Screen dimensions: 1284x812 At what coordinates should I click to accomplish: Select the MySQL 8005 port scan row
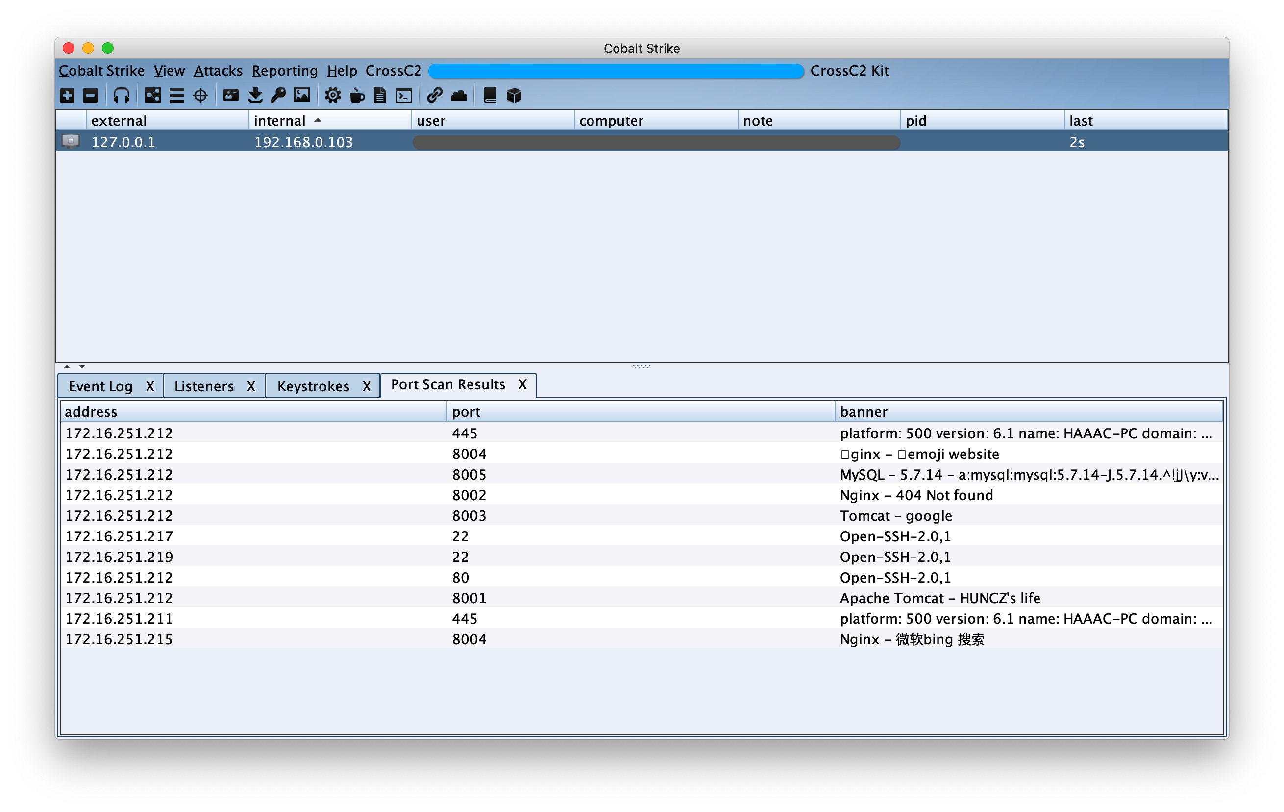click(642, 474)
